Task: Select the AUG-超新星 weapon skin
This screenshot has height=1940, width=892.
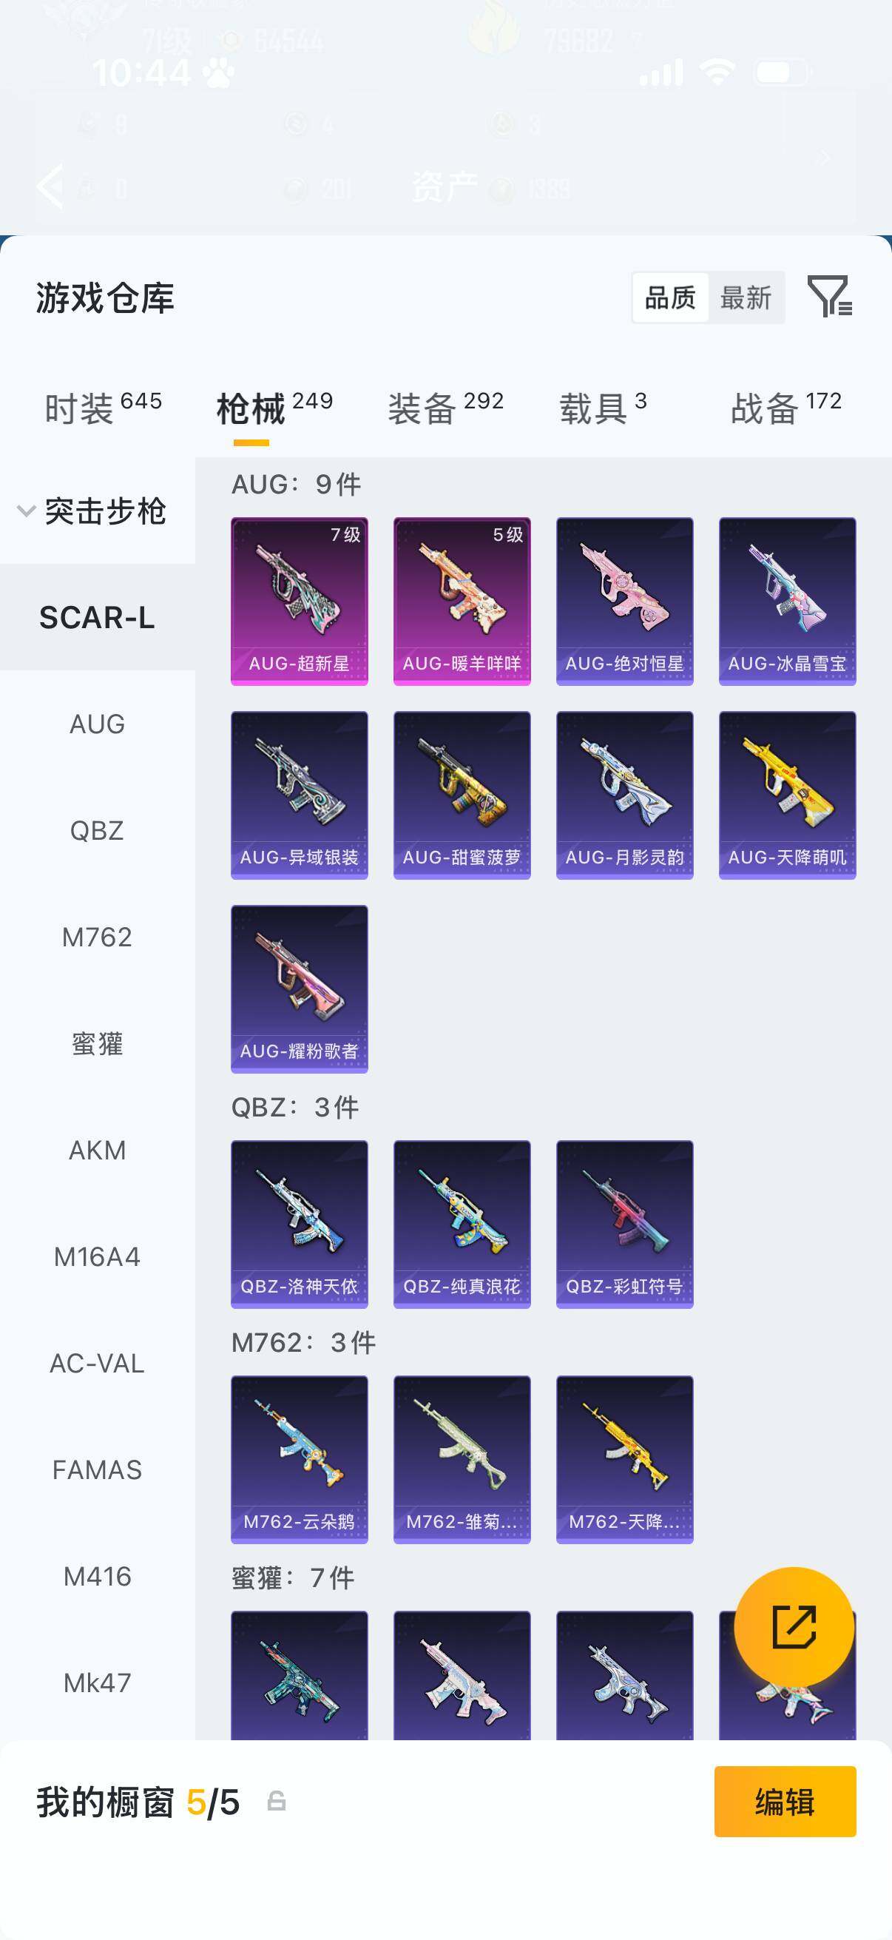Action: point(299,601)
